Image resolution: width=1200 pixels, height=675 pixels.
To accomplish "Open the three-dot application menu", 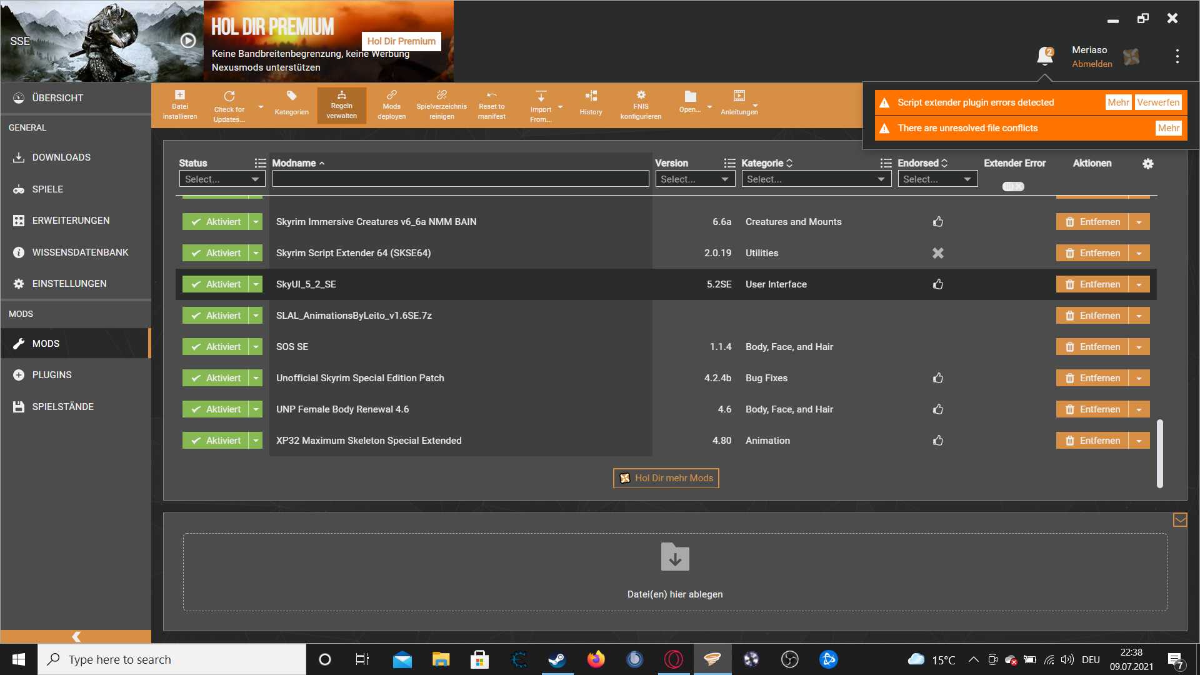I will 1177,56.
